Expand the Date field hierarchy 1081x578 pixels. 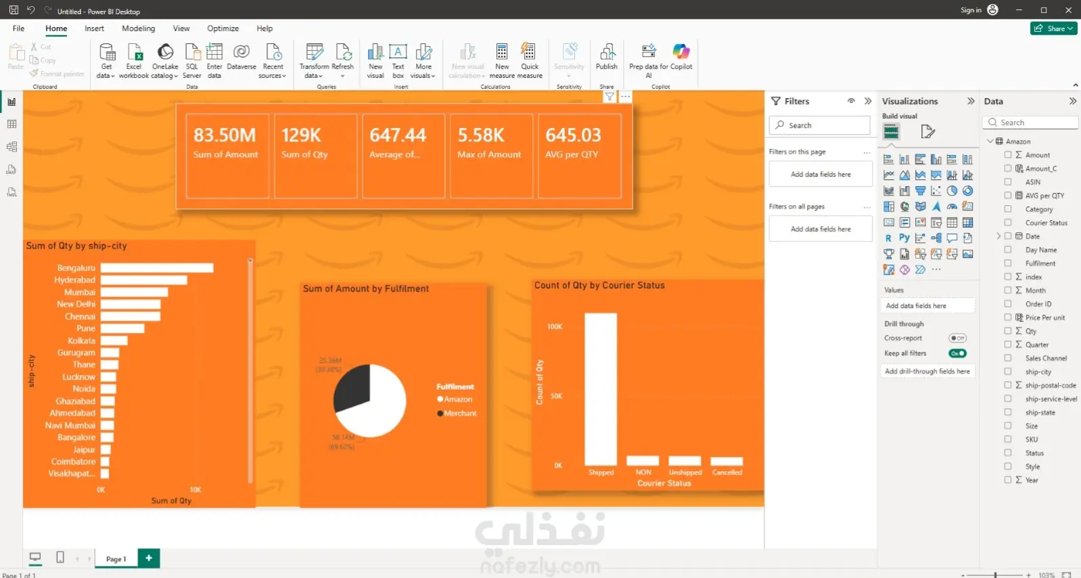pyautogui.click(x=998, y=236)
